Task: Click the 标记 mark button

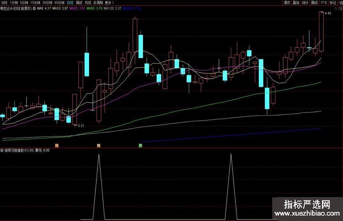Action: click(333, 3)
